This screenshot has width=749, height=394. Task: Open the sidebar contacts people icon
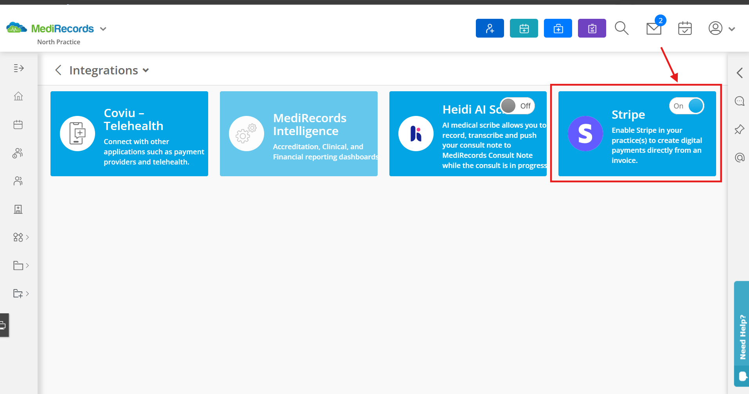(18, 181)
